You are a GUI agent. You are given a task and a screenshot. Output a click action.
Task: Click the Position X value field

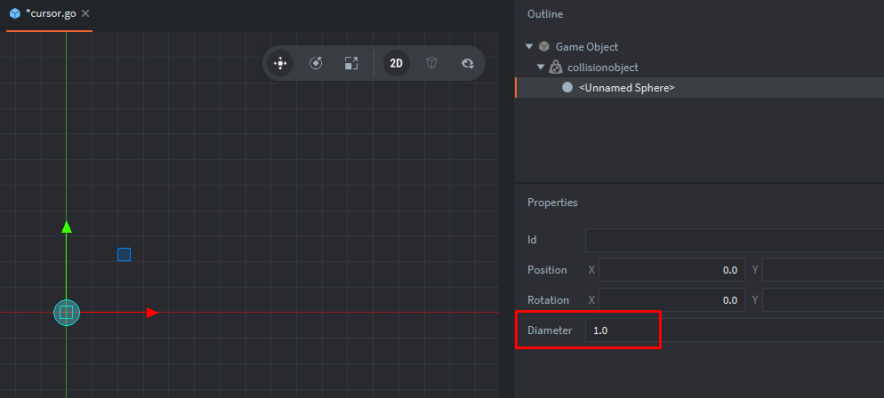(x=671, y=270)
